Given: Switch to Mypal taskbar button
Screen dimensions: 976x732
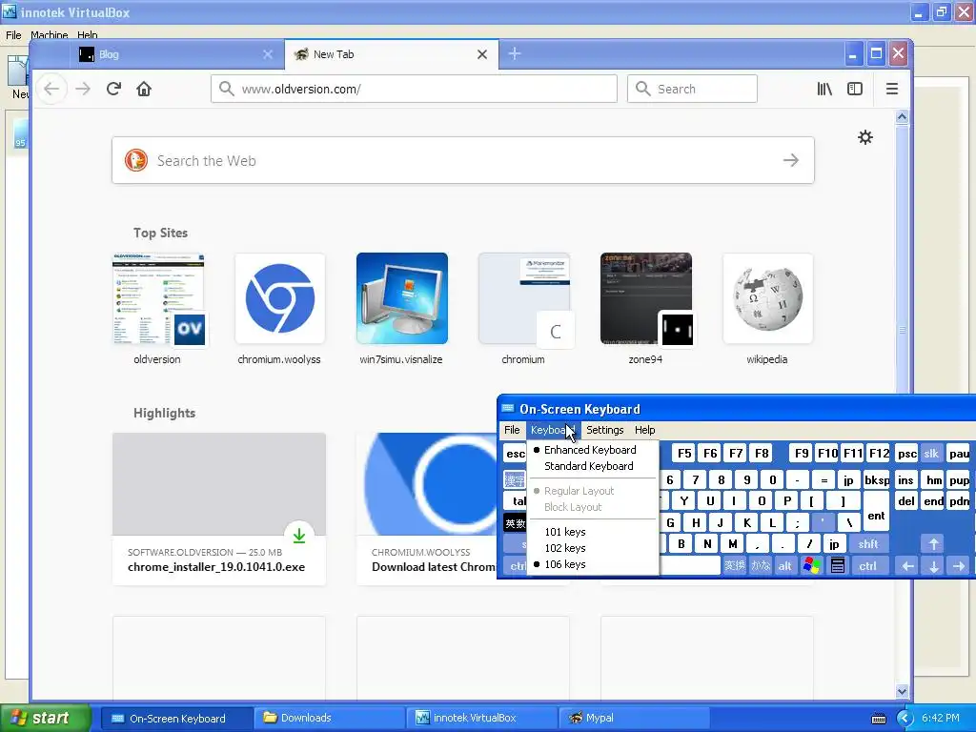Looking at the screenshot, I should point(633,719).
